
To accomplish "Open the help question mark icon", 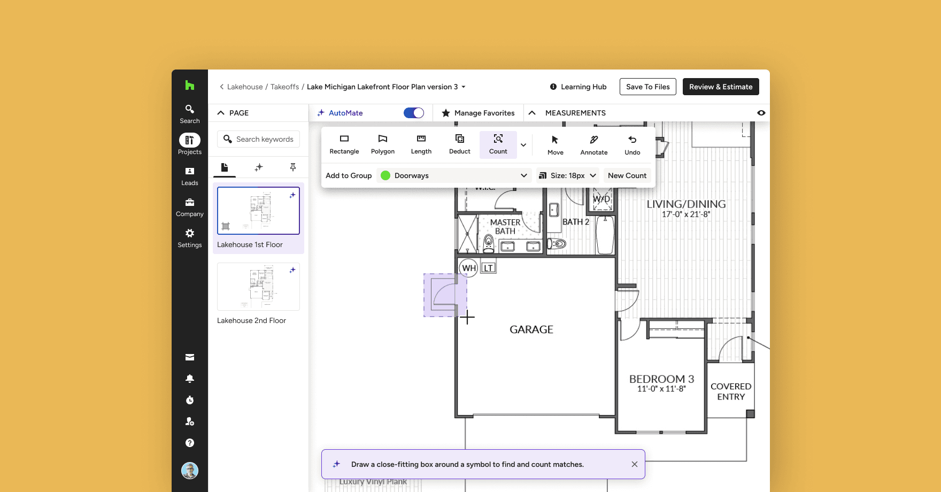I will coord(190,443).
